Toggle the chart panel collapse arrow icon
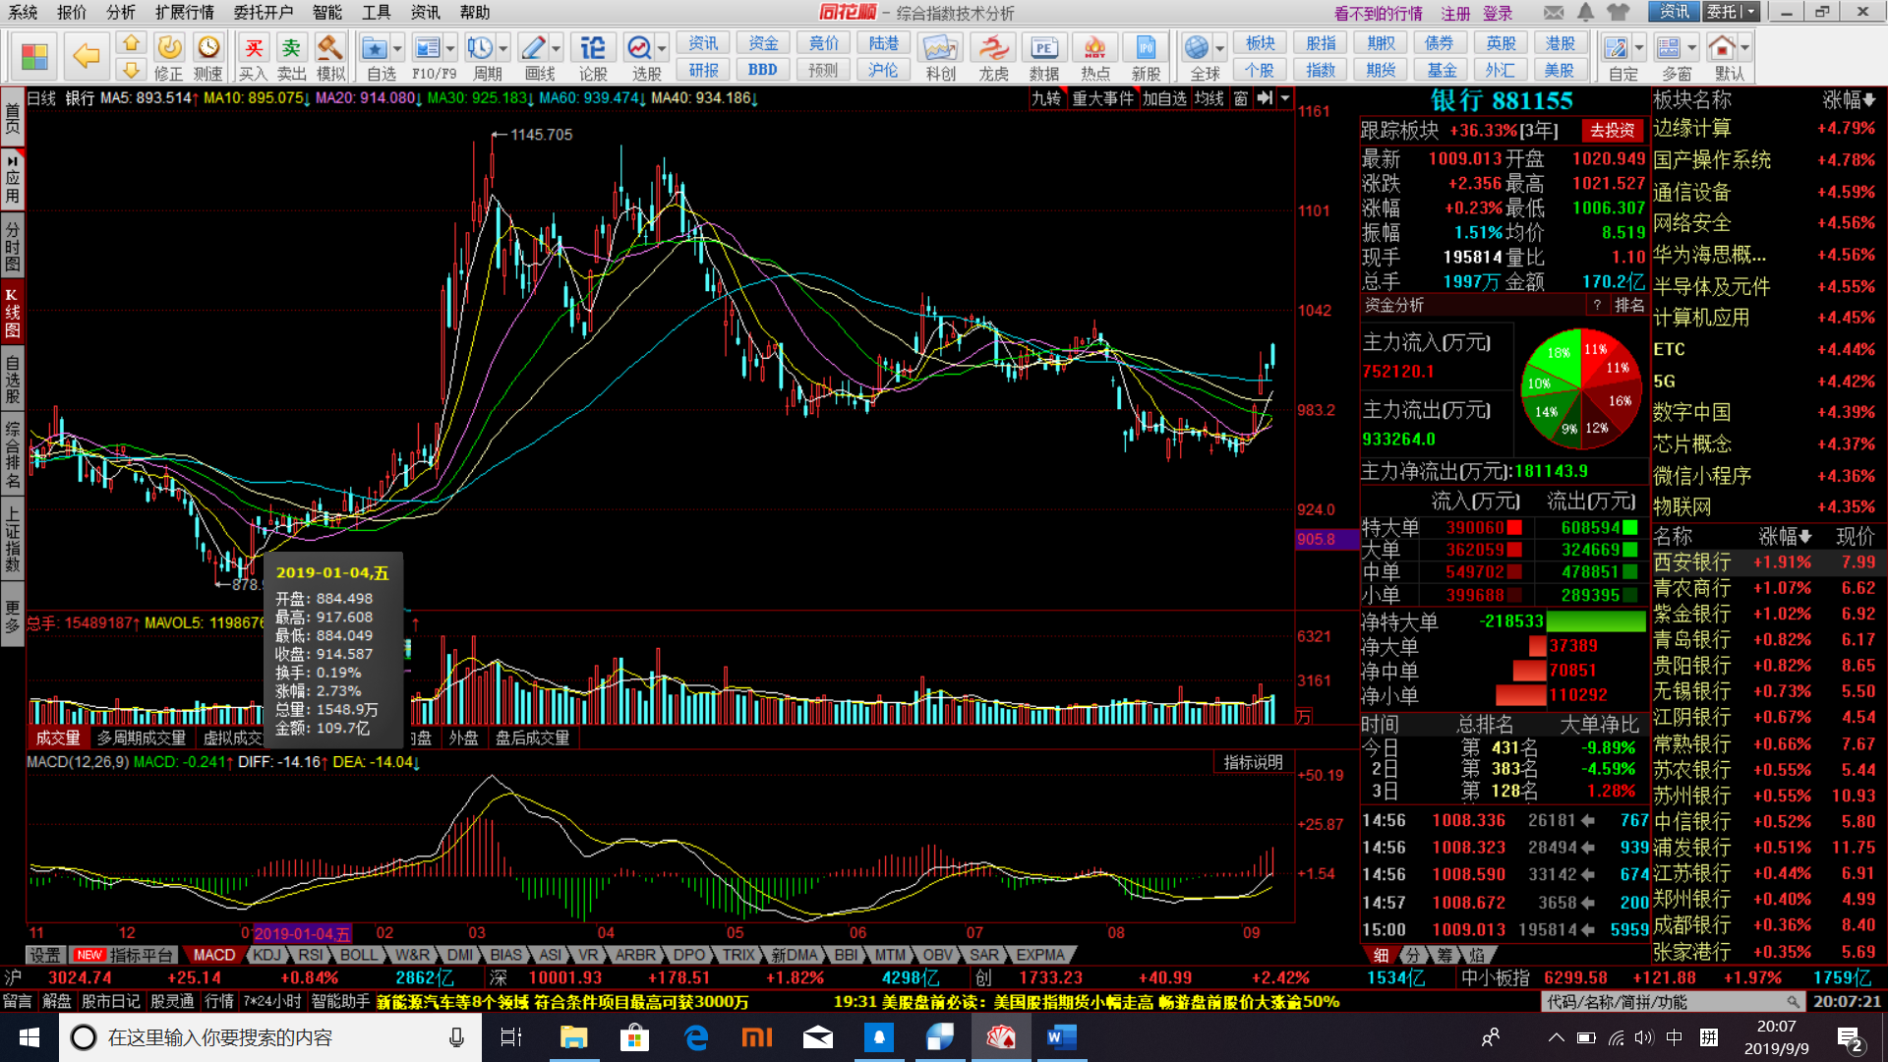 click(1266, 98)
